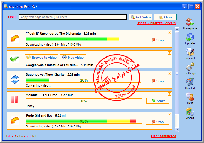Click the Clear button next to Get Video
204x143 pixels.
point(165,17)
